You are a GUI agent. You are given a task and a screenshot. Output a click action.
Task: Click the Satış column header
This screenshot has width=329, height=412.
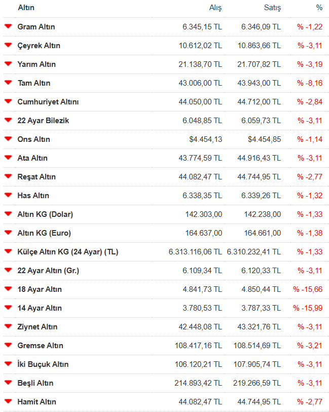(x=272, y=8)
